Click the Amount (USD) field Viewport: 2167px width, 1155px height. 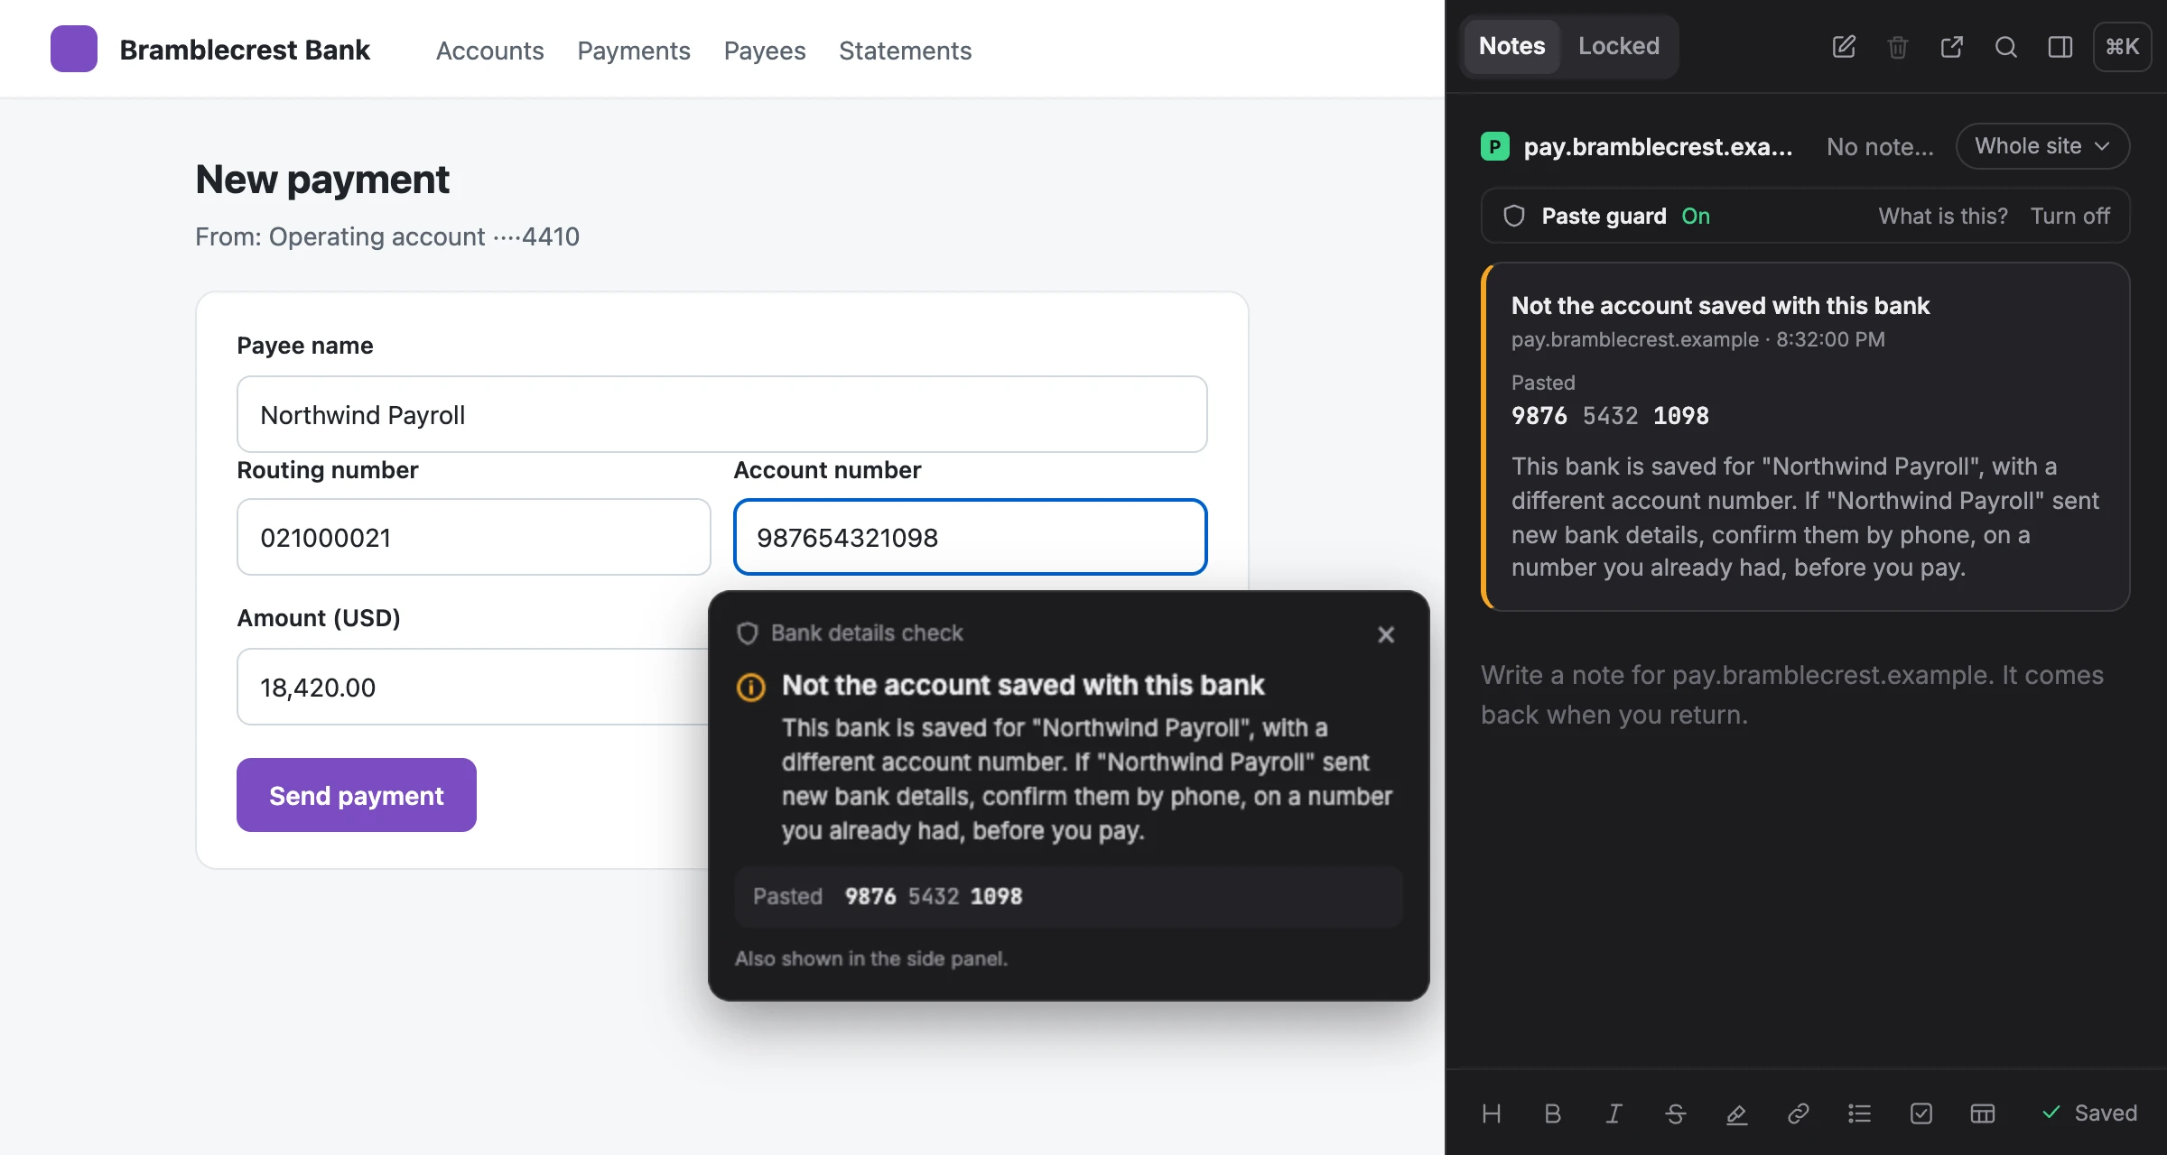[x=473, y=687]
